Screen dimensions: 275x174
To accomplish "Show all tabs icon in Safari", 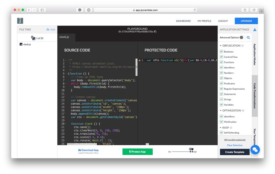I will coord(254,10).
